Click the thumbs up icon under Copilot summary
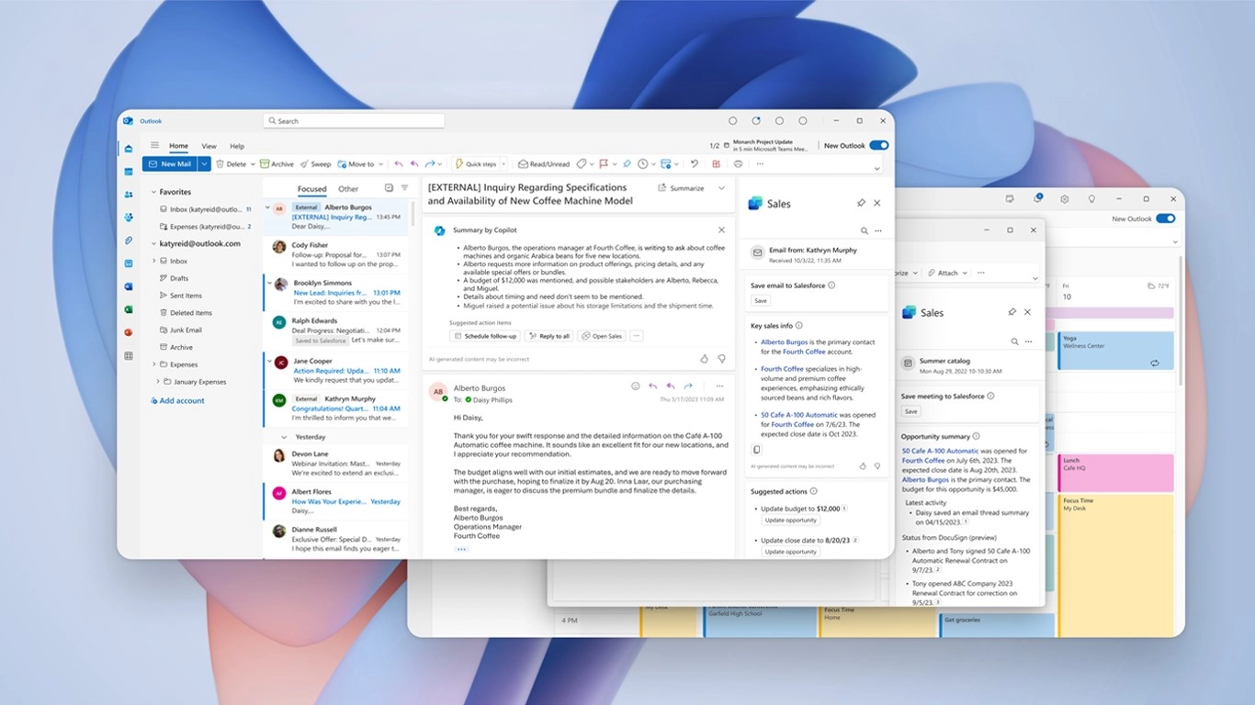This screenshot has height=705, width=1255. pyautogui.click(x=704, y=359)
